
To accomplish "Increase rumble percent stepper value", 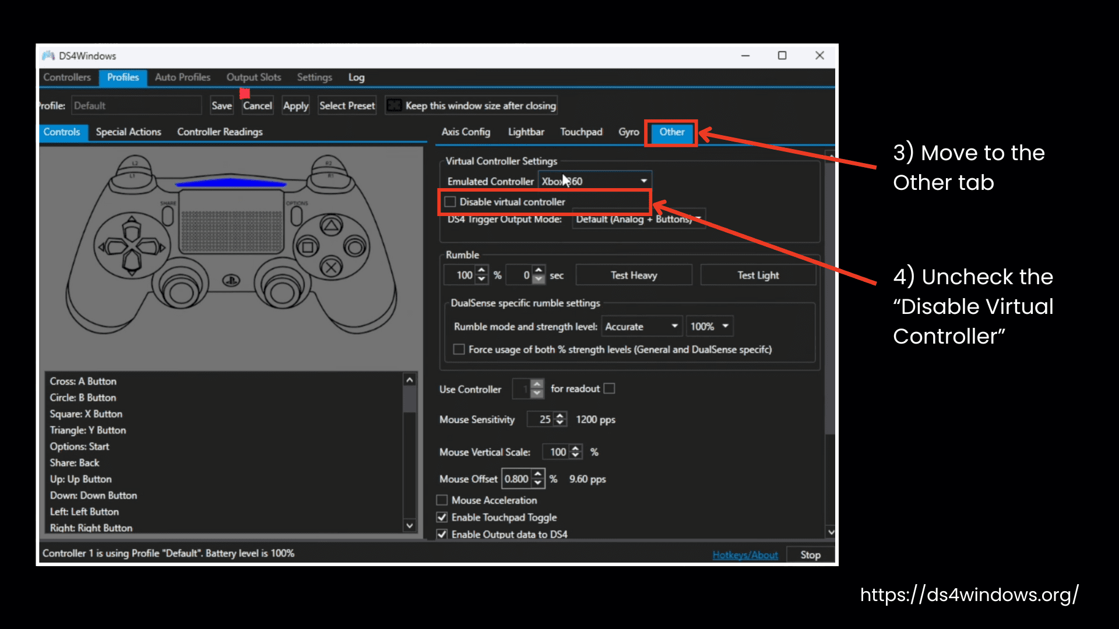I will click(481, 270).
